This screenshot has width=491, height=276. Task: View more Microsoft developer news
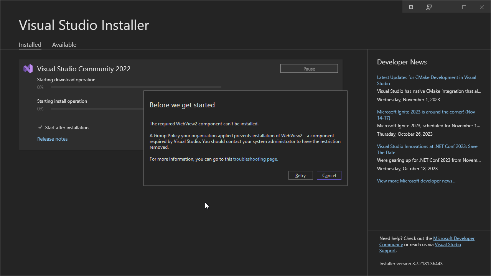[416, 181]
